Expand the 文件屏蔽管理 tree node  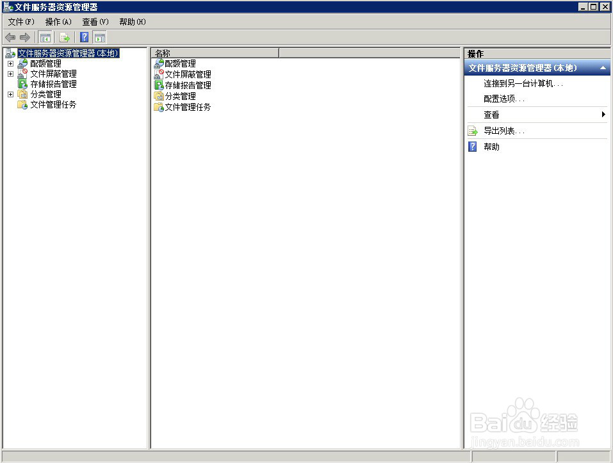coord(10,74)
